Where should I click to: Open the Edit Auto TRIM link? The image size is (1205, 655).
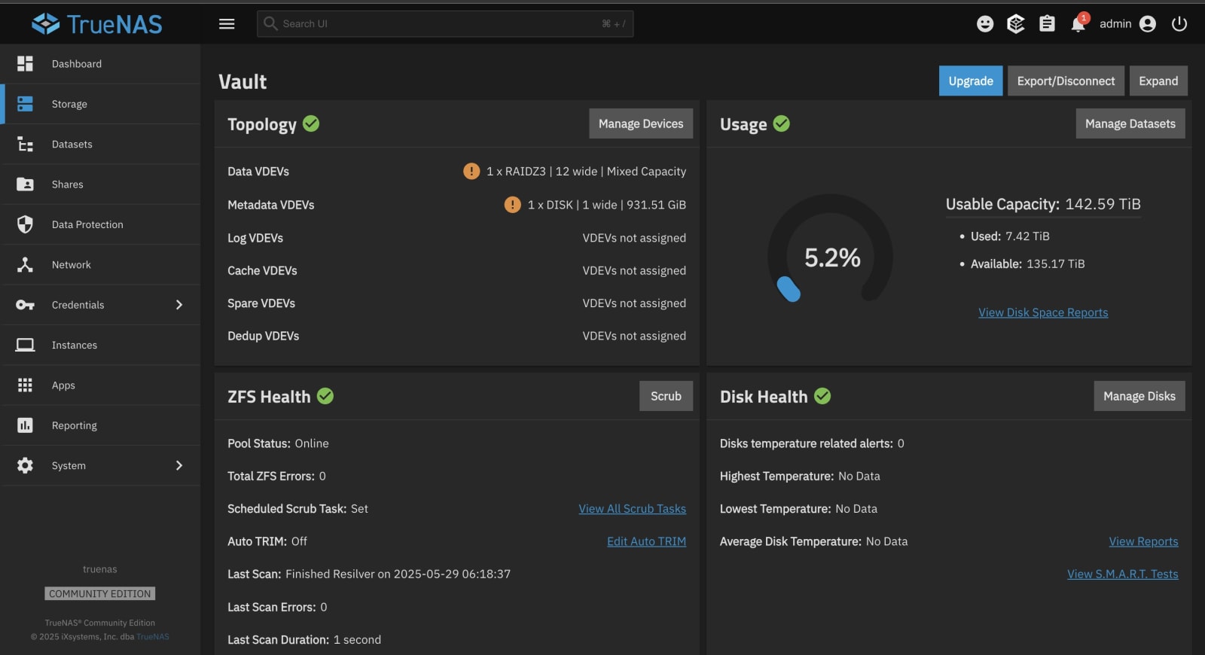(x=647, y=541)
